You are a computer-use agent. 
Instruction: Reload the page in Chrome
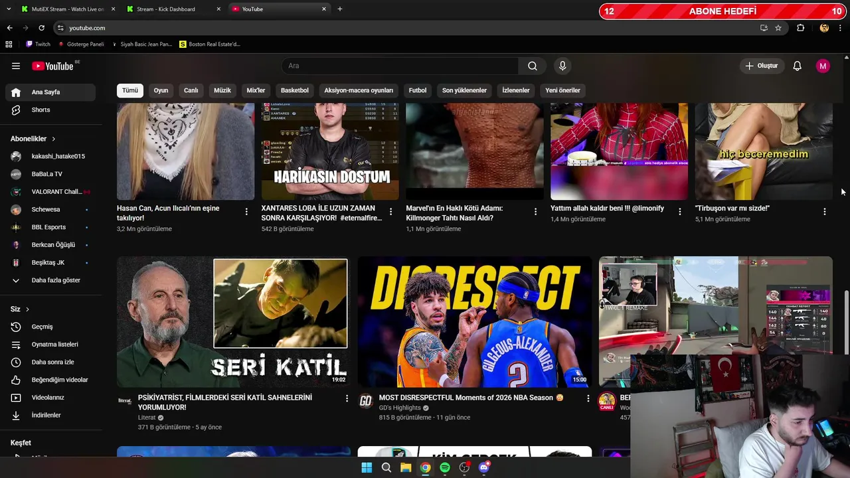[x=41, y=28]
